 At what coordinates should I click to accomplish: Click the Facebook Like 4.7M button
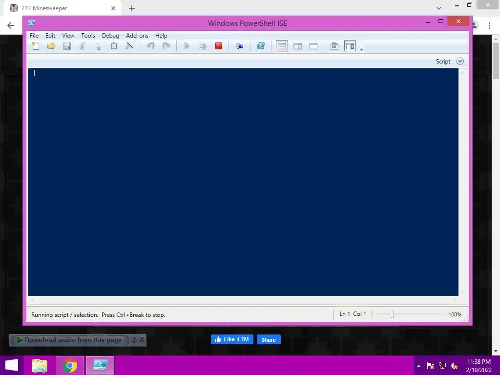click(232, 340)
